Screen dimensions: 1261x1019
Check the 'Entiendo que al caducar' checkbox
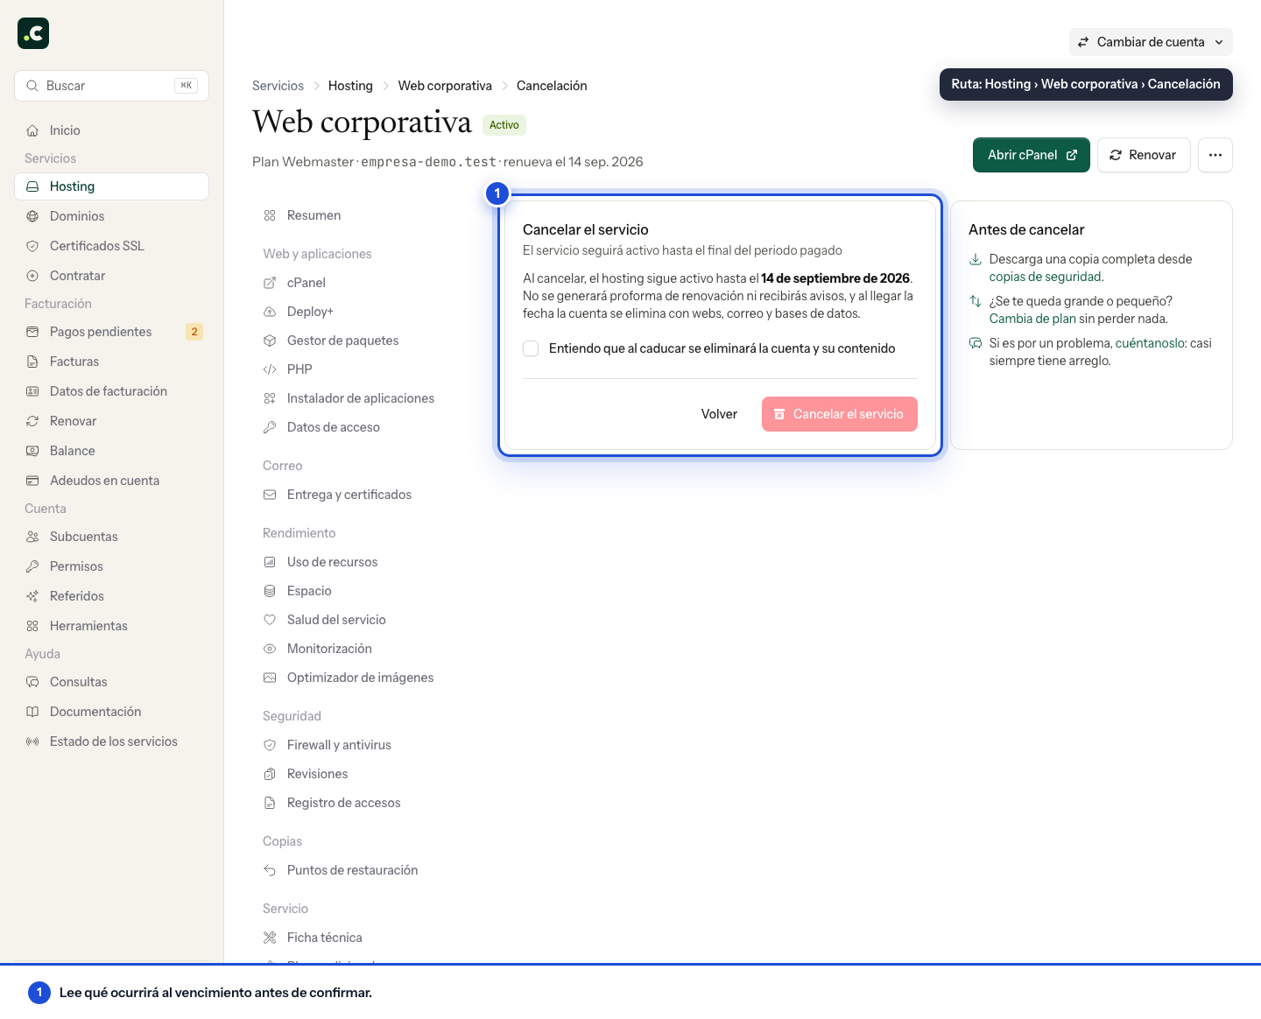pyautogui.click(x=531, y=348)
